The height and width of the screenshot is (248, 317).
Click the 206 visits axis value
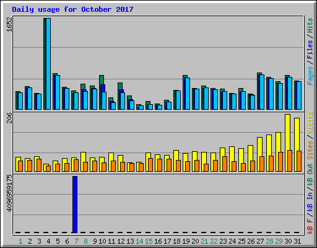point(9,118)
